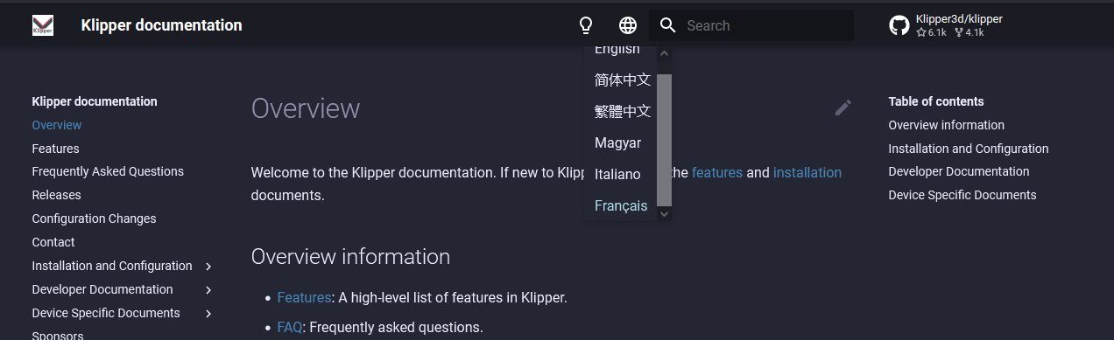The image size is (1114, 340).
Task: Open the language selector globe icon
Action: click(x=628, y=25)
